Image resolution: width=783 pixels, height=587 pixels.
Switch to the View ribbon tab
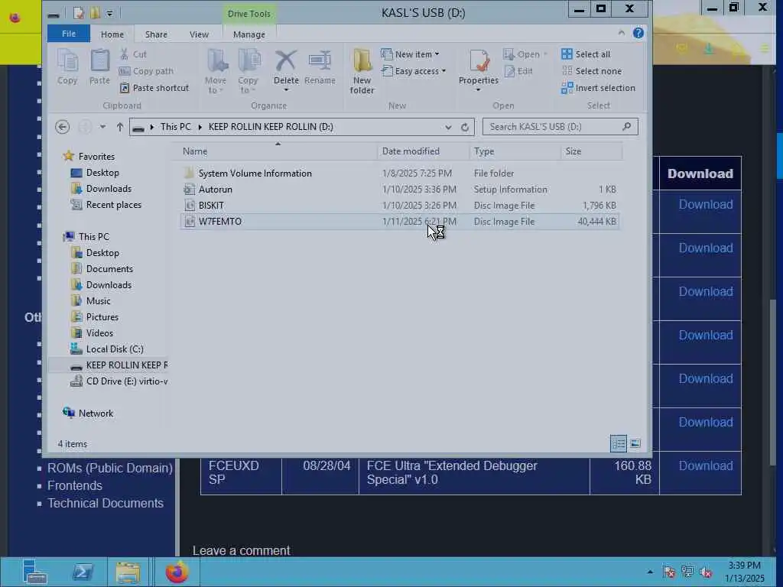tap(199, 34)
